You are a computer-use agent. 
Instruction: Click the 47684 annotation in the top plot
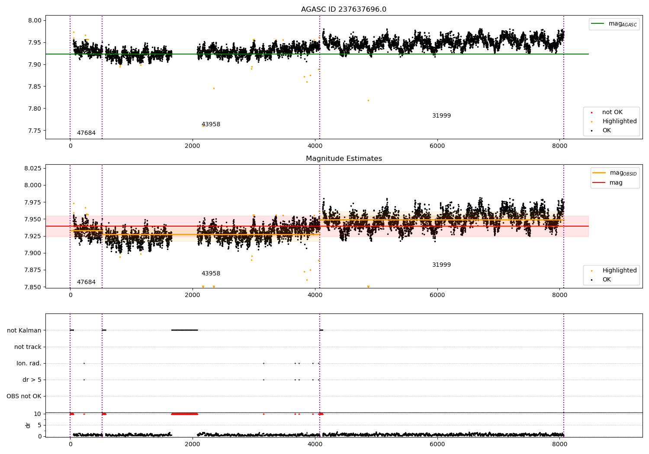pos(86,133)
